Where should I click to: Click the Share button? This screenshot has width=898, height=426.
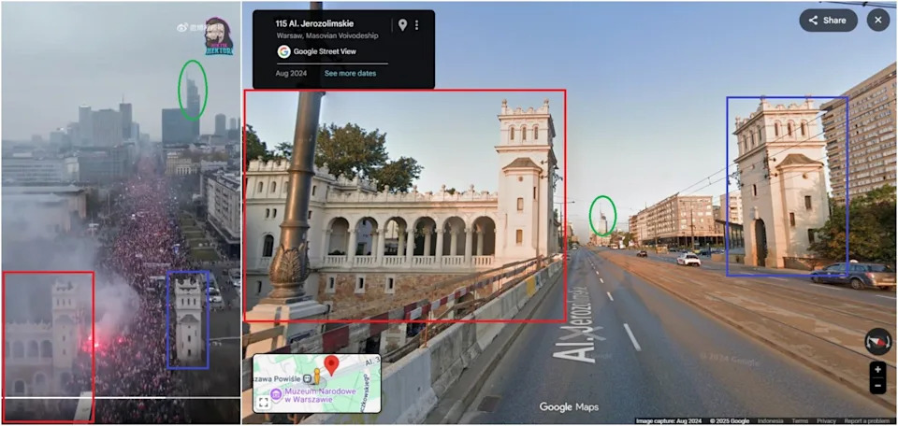tap(828, 21)
